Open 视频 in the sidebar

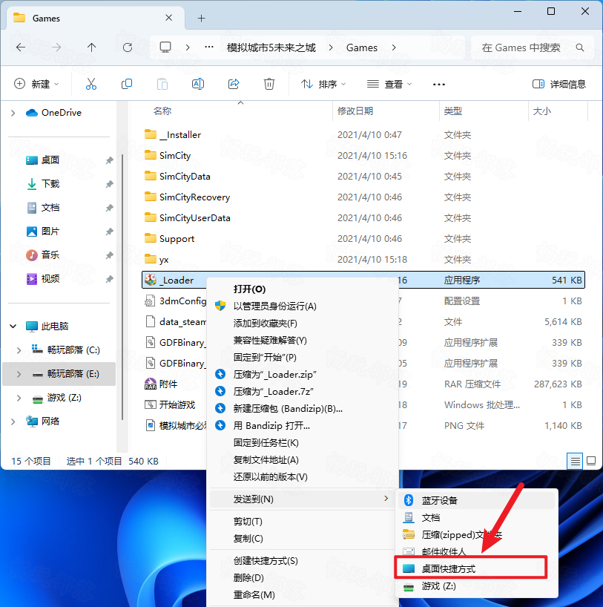50,279
